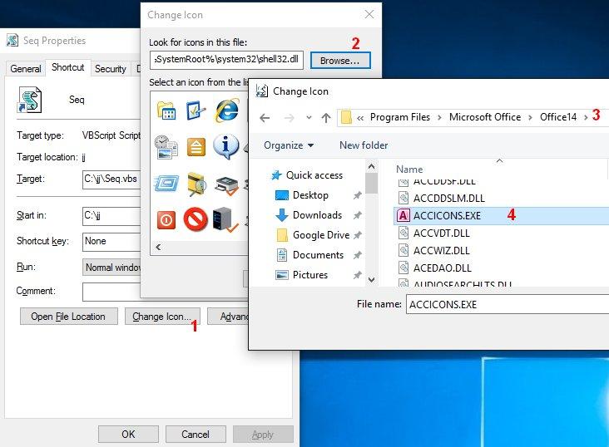This screenshot has height=447, width=609.
Task: Open the recent locations dropdown arrow
Action: point(309,118)
